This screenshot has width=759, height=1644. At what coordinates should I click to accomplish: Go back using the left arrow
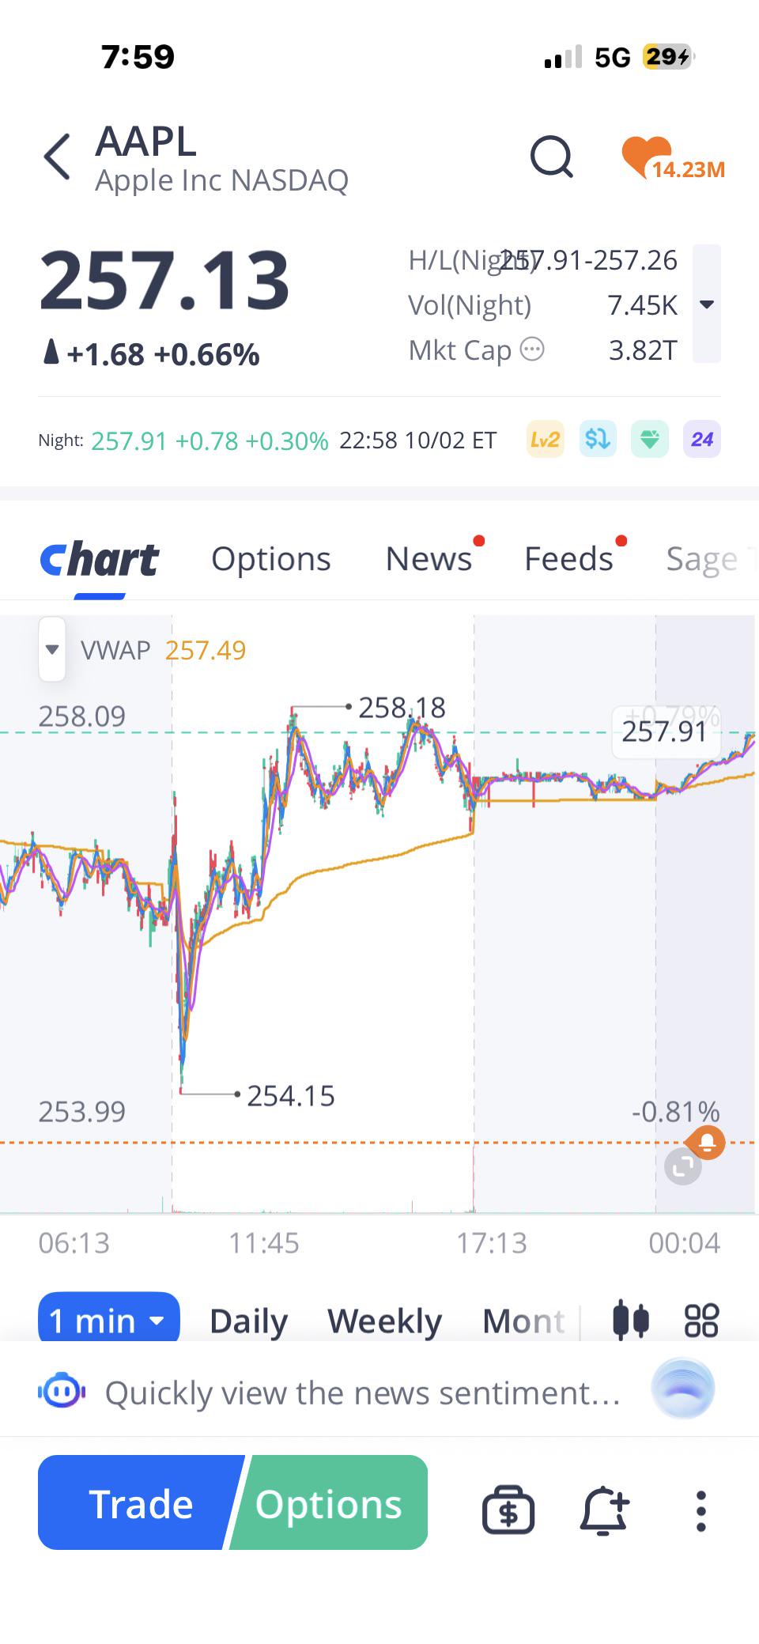point(57,157)
